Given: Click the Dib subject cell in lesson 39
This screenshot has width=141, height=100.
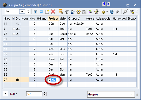Looking at the screenshot, I should [x=63, y=54].
